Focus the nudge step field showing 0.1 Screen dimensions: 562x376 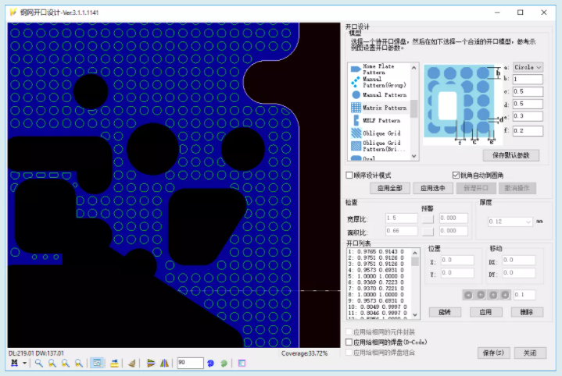click(524, 295)
